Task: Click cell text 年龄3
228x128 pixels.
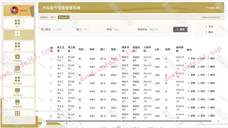Action: point(92,100)
